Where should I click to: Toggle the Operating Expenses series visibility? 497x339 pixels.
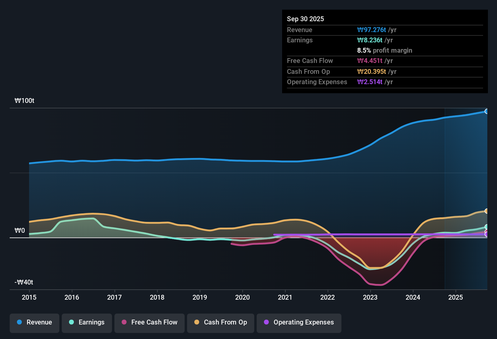click(299, 323)
